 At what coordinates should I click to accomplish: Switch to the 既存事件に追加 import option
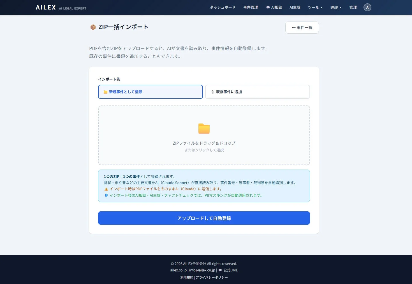click(257, 91)
